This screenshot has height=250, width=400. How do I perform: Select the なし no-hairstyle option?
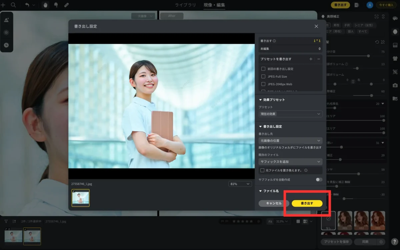click(x=328, y=220)
